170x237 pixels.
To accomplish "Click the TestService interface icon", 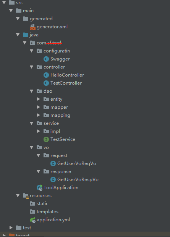I will coord(46,139).
